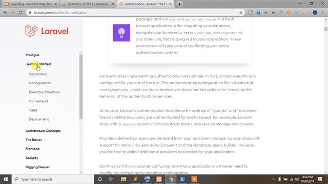Expand the Architecture Concepts section

click(x=43, y=131)
